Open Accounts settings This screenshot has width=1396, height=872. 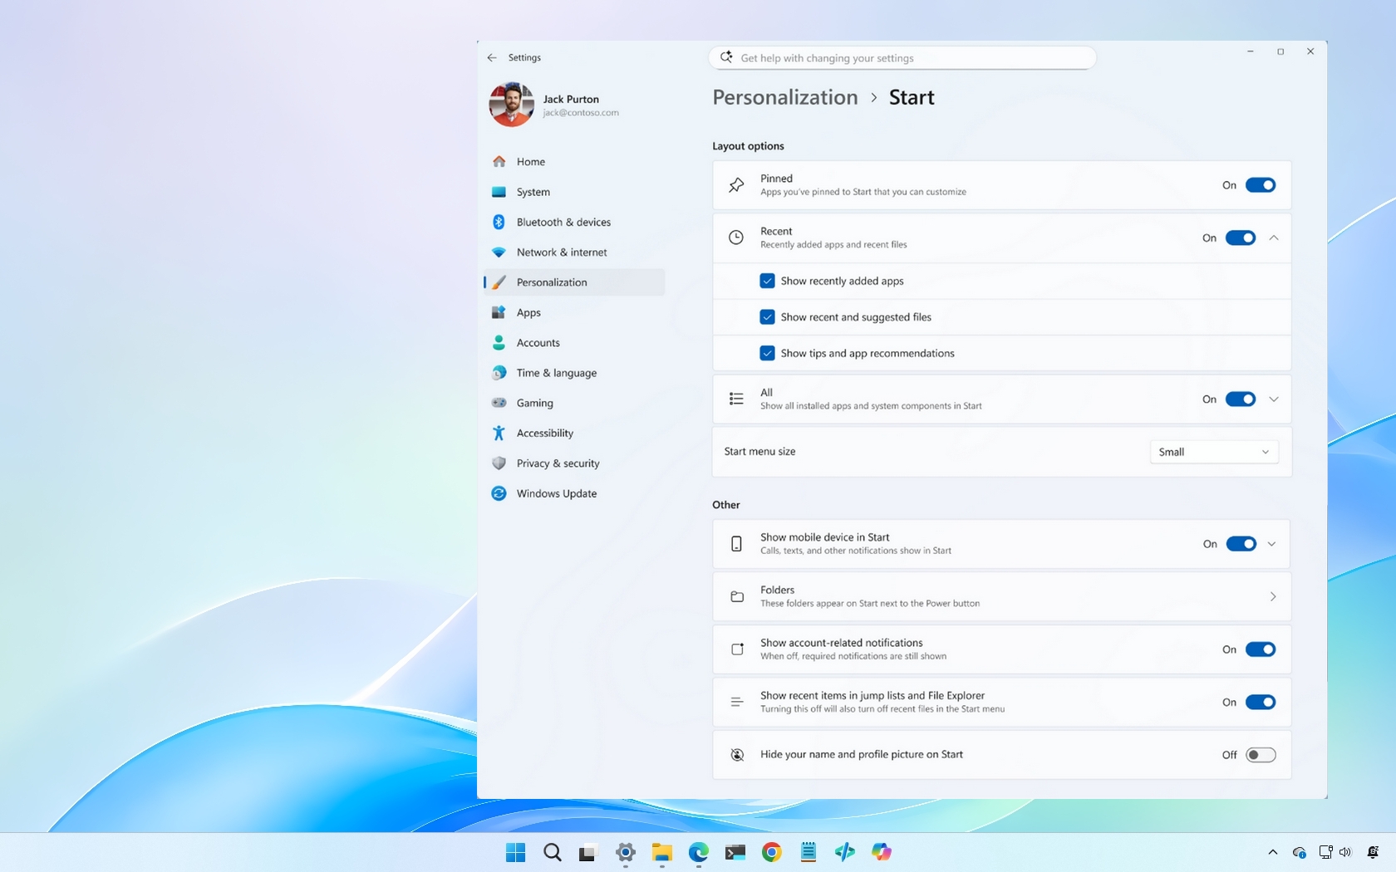[x=573, y=343]
